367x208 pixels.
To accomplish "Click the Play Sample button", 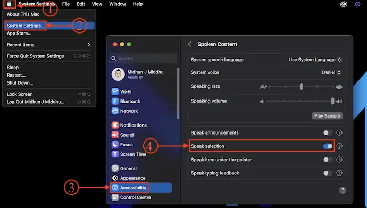I will 327,115.
